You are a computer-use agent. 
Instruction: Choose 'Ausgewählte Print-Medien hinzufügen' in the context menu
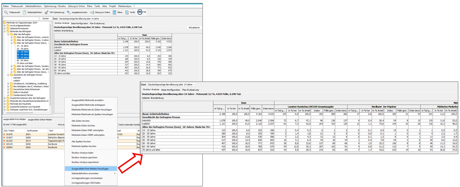(x=90, y=169)
